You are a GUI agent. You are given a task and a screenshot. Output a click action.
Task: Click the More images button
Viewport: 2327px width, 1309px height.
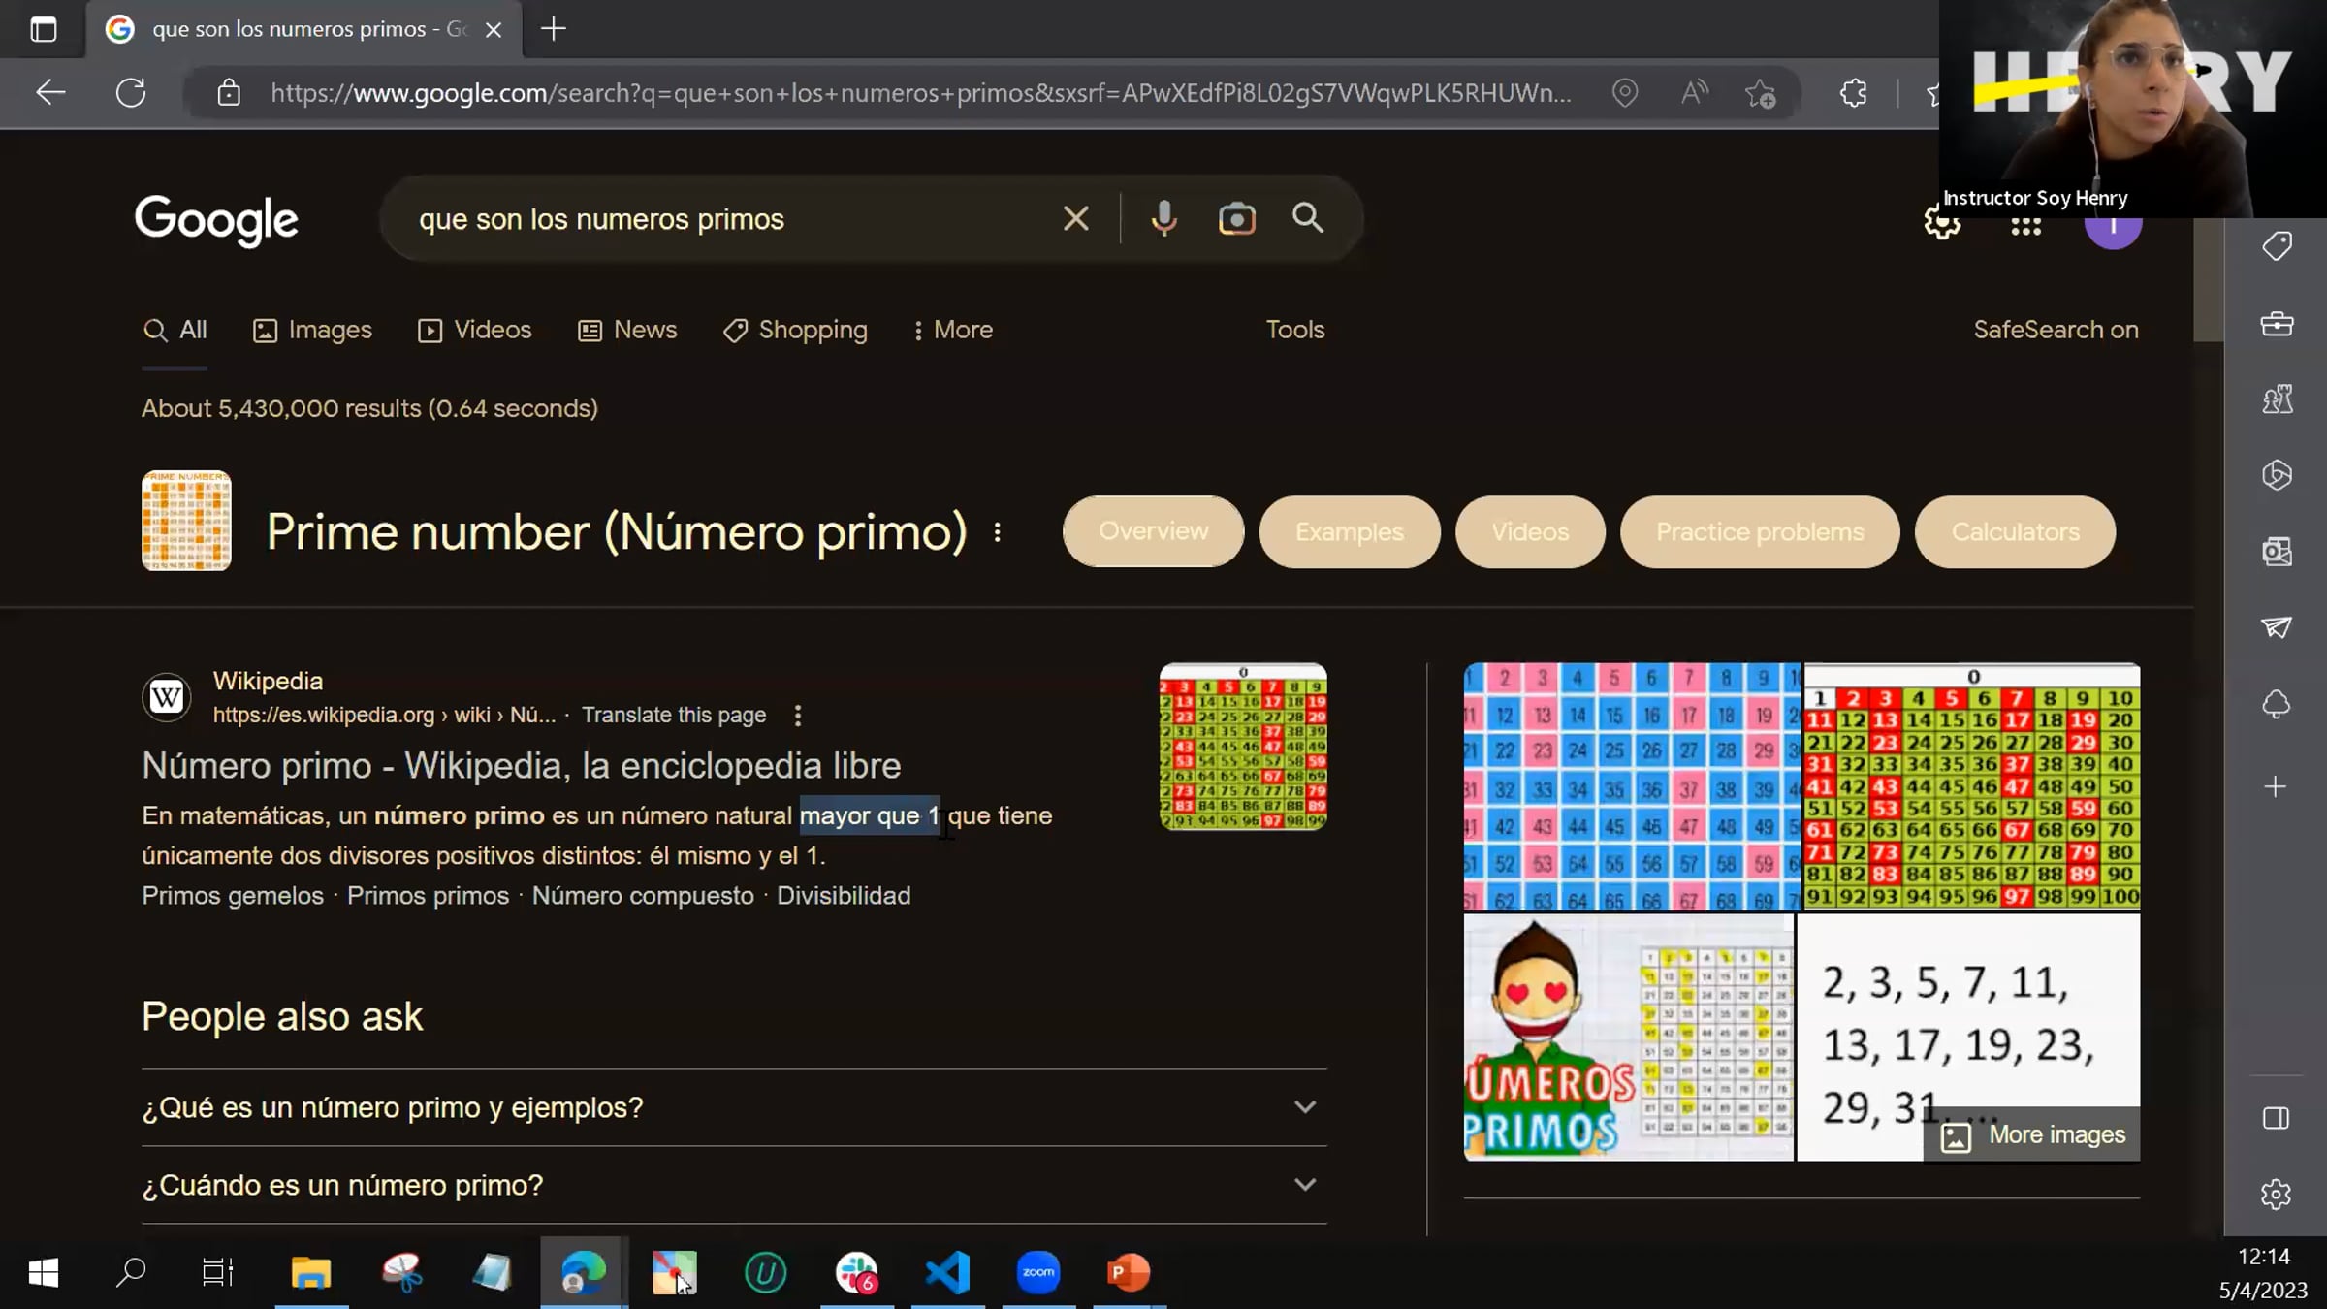click(2034, 1134)
